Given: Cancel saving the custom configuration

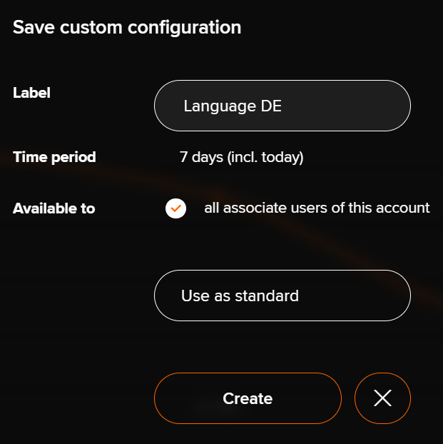Looking at the screenshot, I should coord(382,398).
